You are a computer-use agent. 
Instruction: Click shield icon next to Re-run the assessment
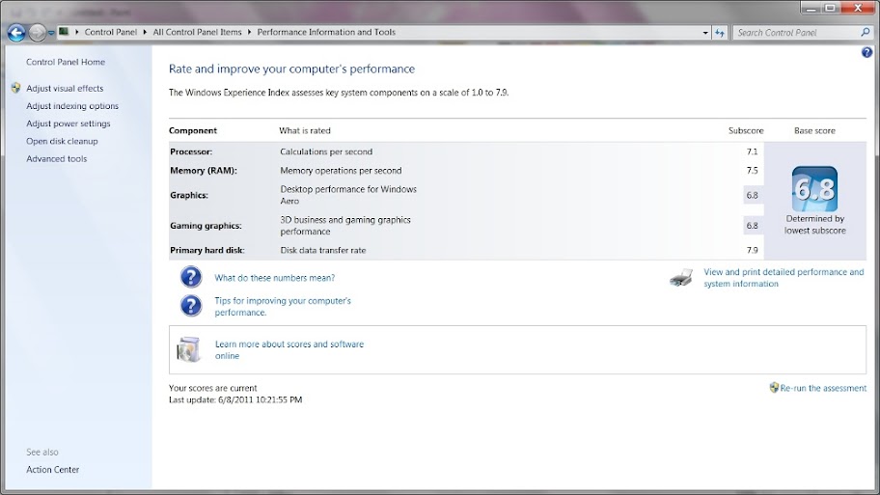pos(774,387)
